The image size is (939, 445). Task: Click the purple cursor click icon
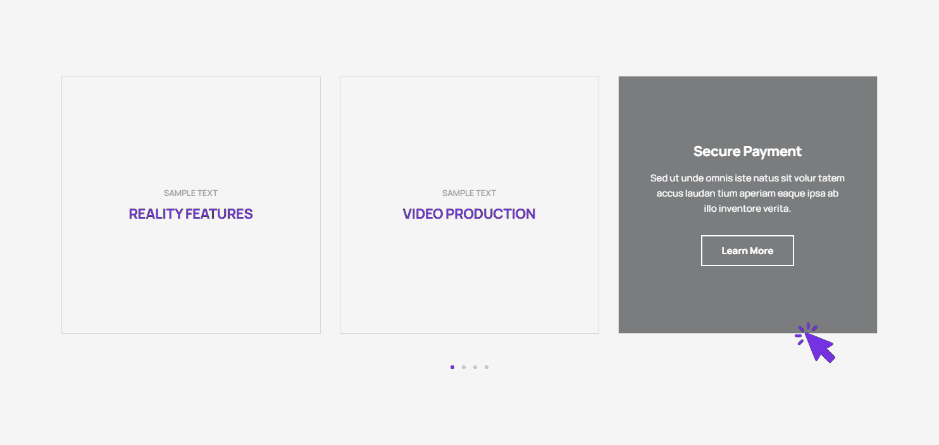(816, 343)
